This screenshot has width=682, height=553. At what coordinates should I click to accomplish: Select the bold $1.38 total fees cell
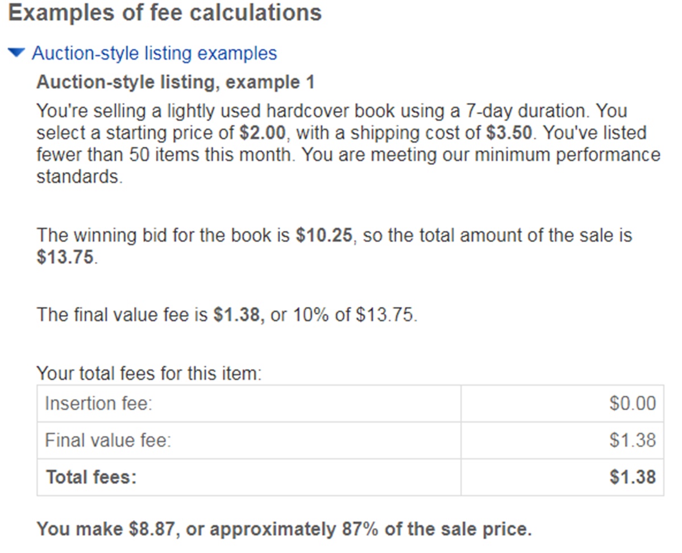point(632,477)
